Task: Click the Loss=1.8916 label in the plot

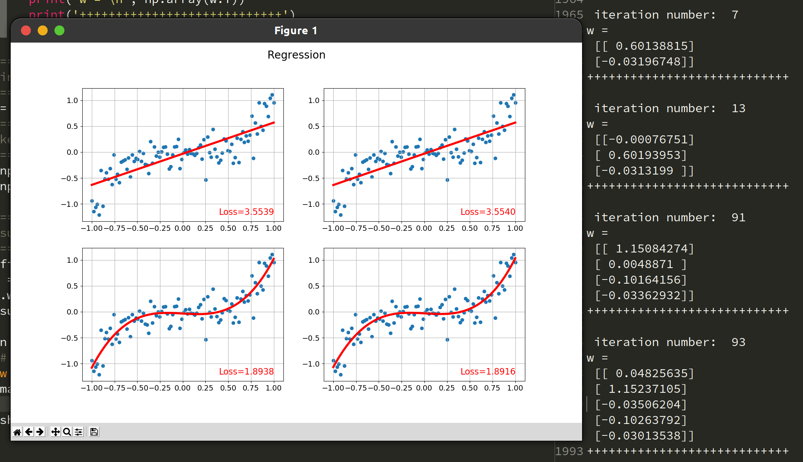Action: coord(488,372)
